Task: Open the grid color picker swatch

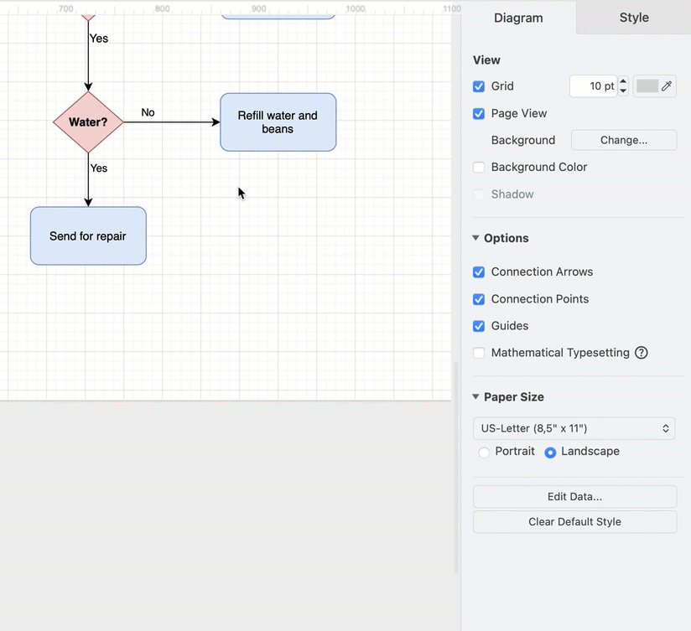Action: point(647,86)
